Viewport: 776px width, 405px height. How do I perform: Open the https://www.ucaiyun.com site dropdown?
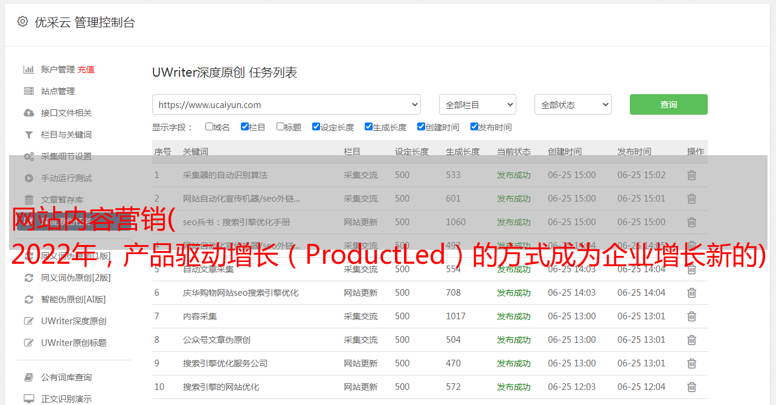click(286, 104)
